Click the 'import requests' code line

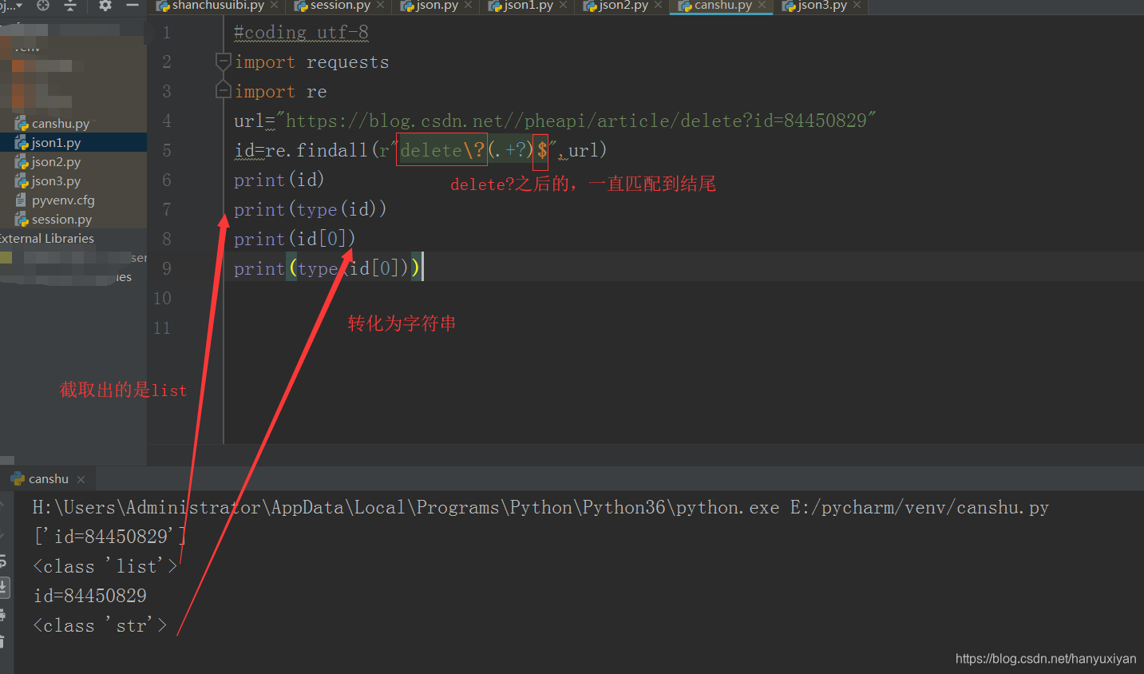tap(311, 62)
